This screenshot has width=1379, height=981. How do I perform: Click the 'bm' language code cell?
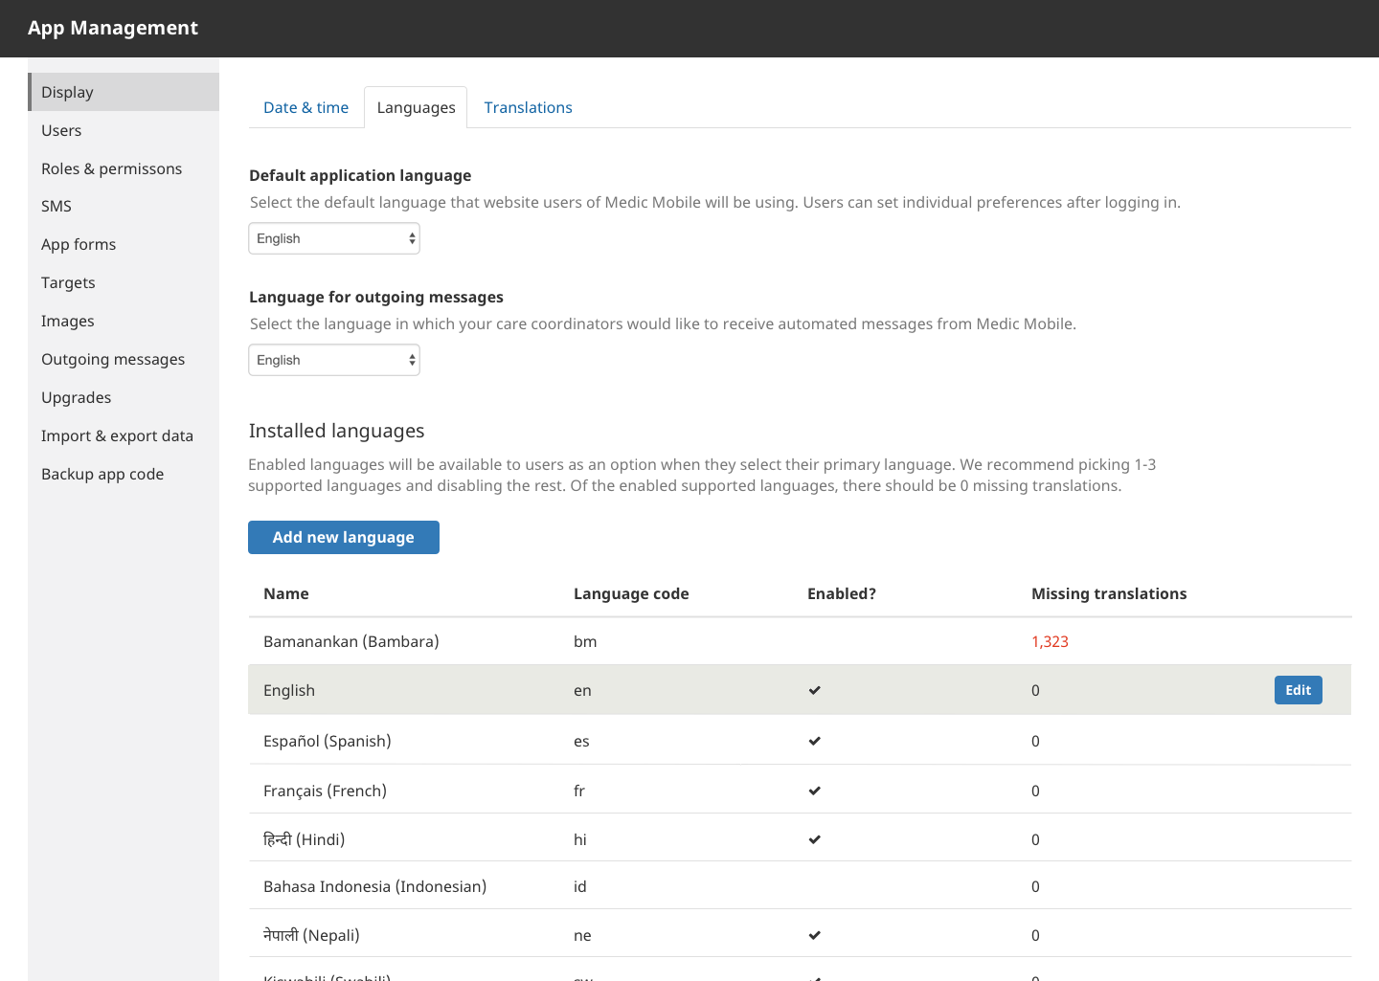[585, 641]
